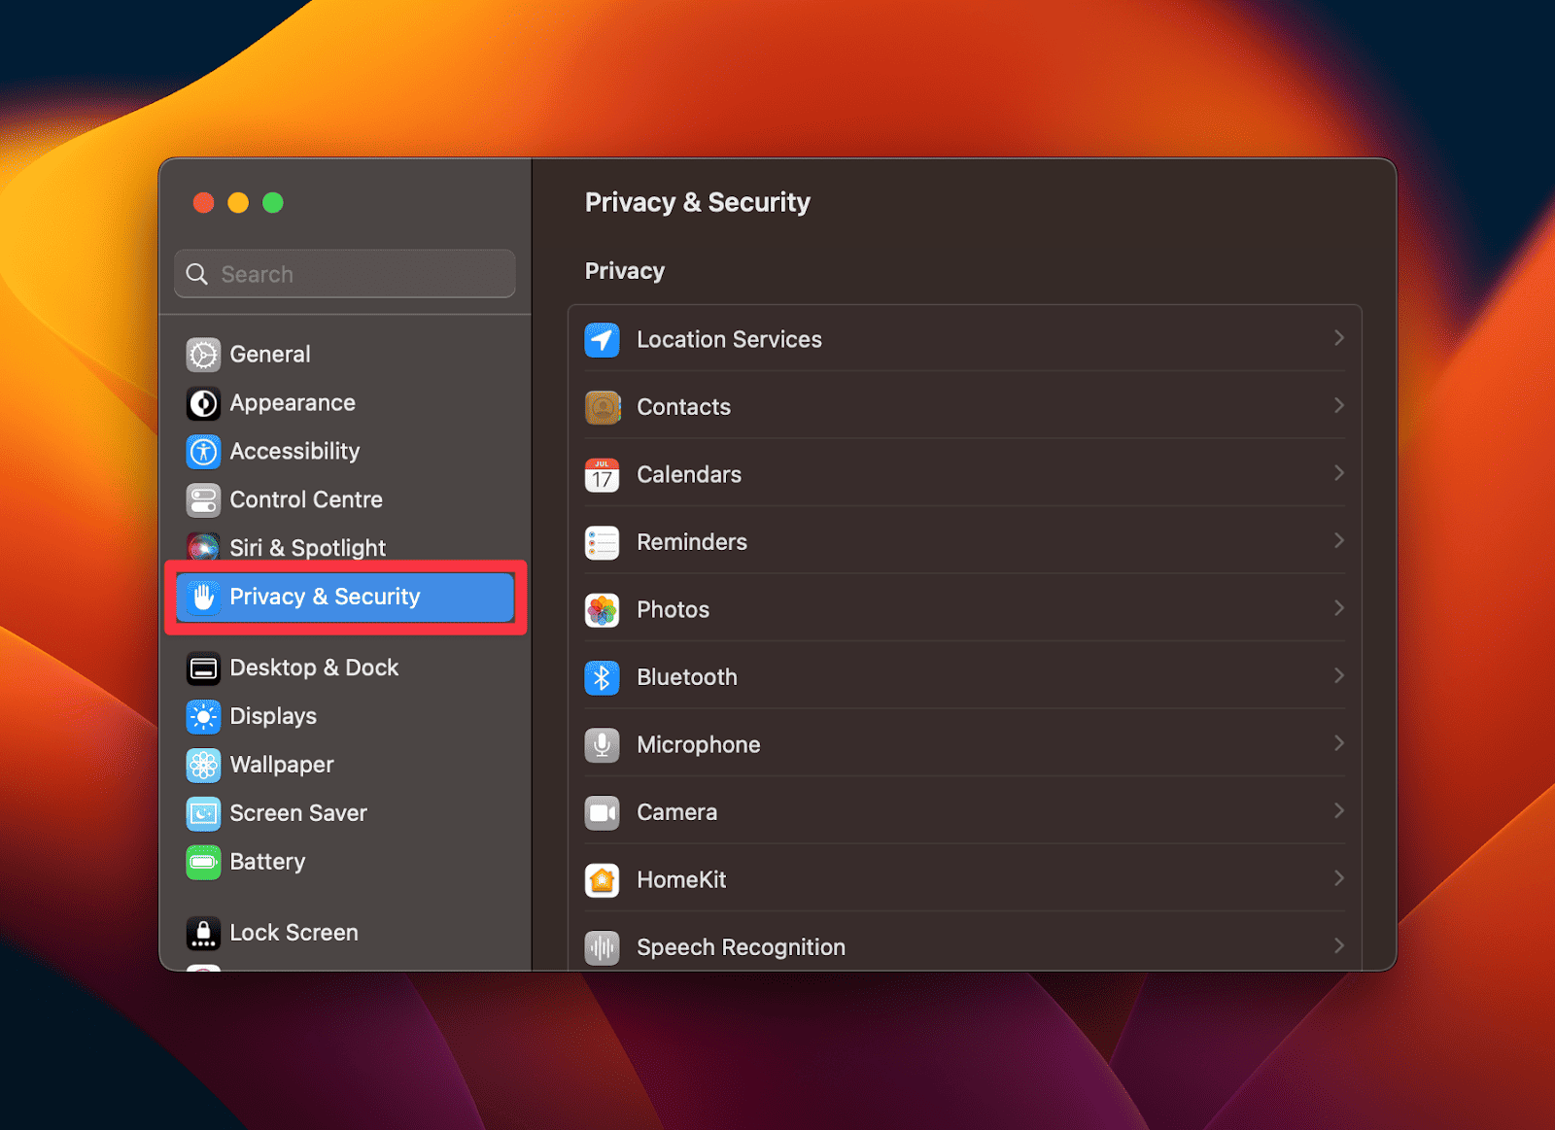Select the Accessibility icon in sidebar
This screenshot has height=1130, width=1555.
click(x=203, y=451)
